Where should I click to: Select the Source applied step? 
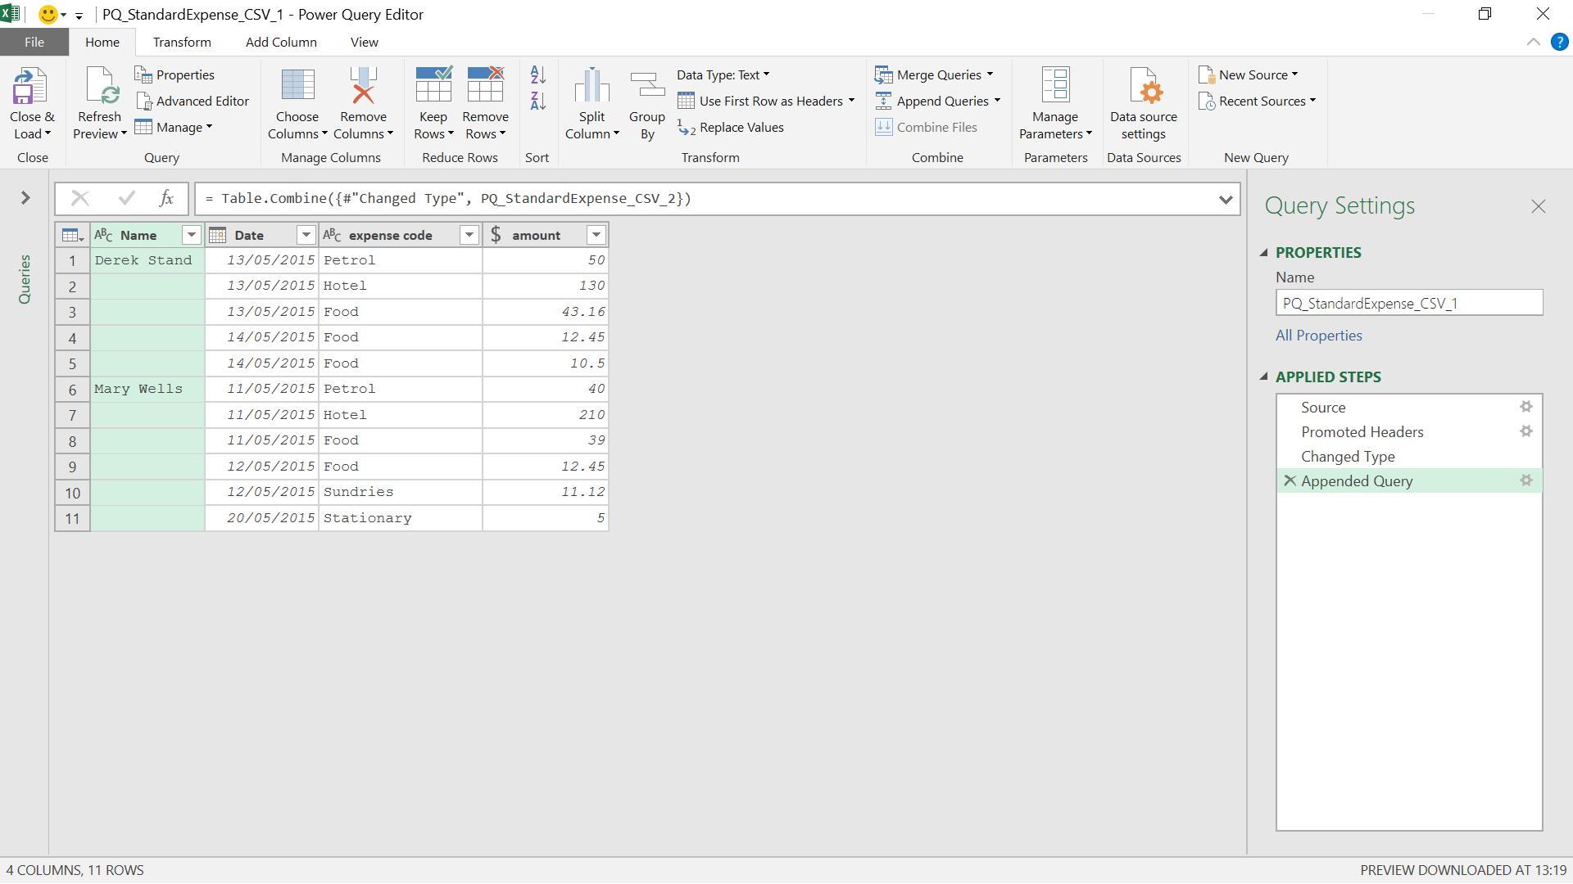point(1409,407)
